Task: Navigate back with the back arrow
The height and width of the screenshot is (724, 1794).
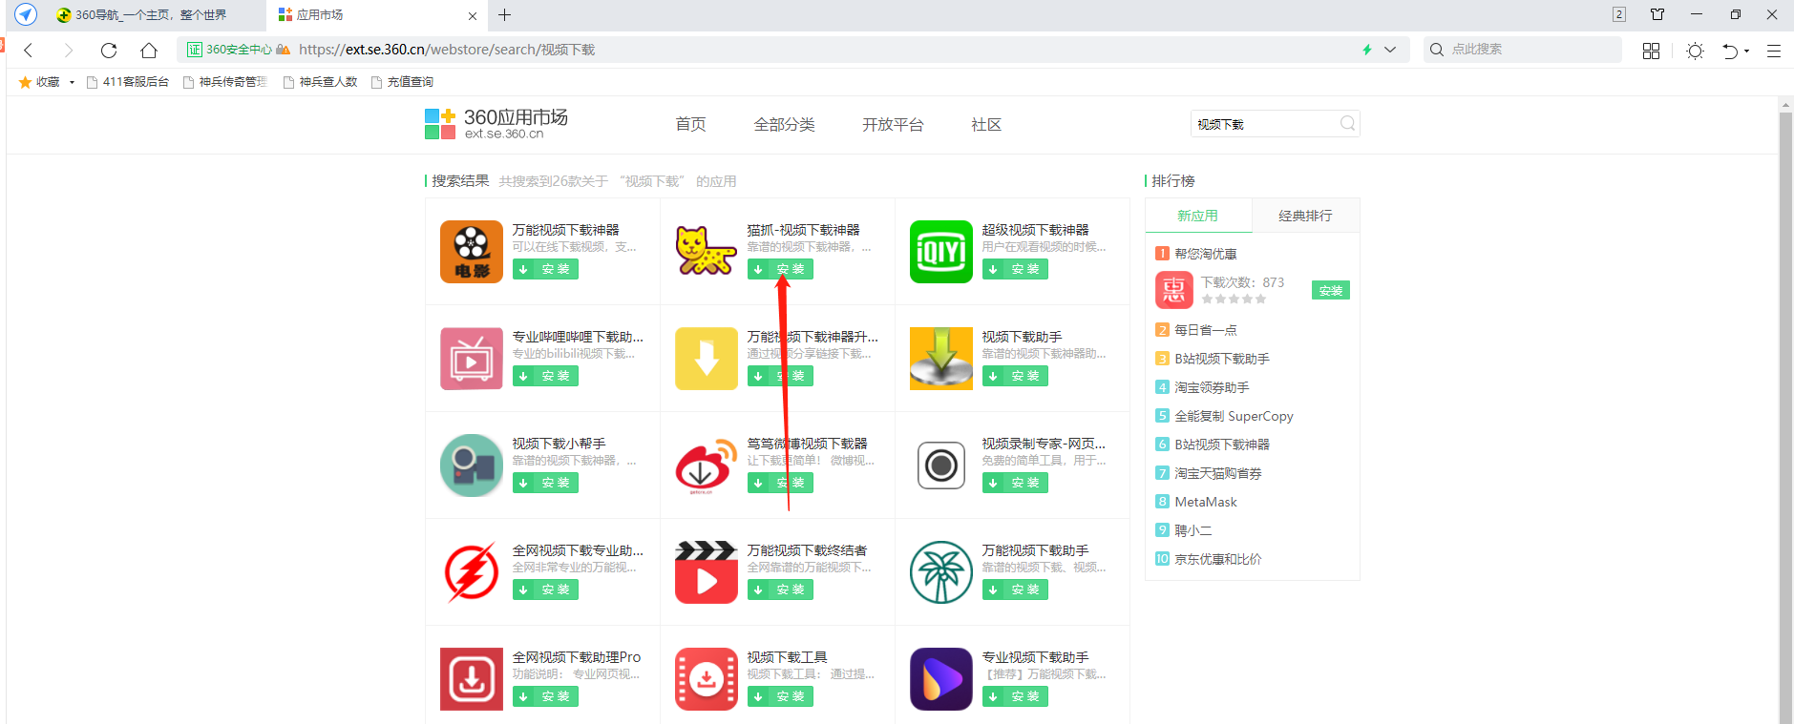Action: (x=29, y=51)
